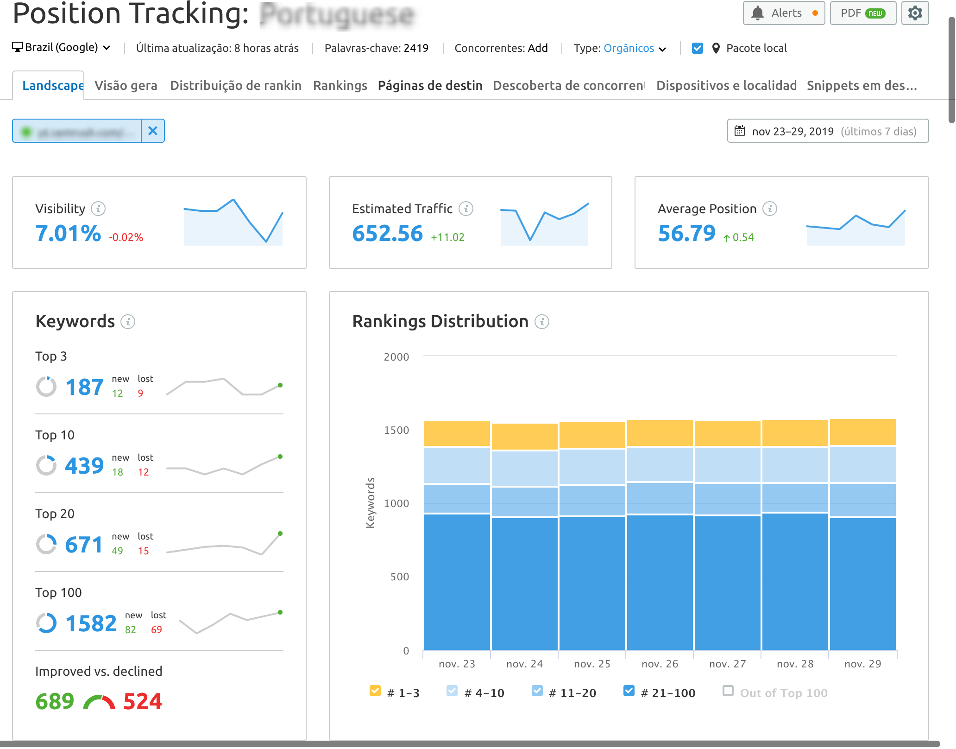
Task: Open the Rankings tab
Action: coord(340,85)
